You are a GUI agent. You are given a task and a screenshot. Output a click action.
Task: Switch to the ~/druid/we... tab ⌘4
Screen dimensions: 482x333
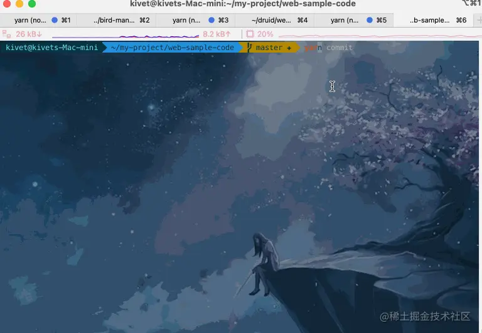(x=274, y=20)
